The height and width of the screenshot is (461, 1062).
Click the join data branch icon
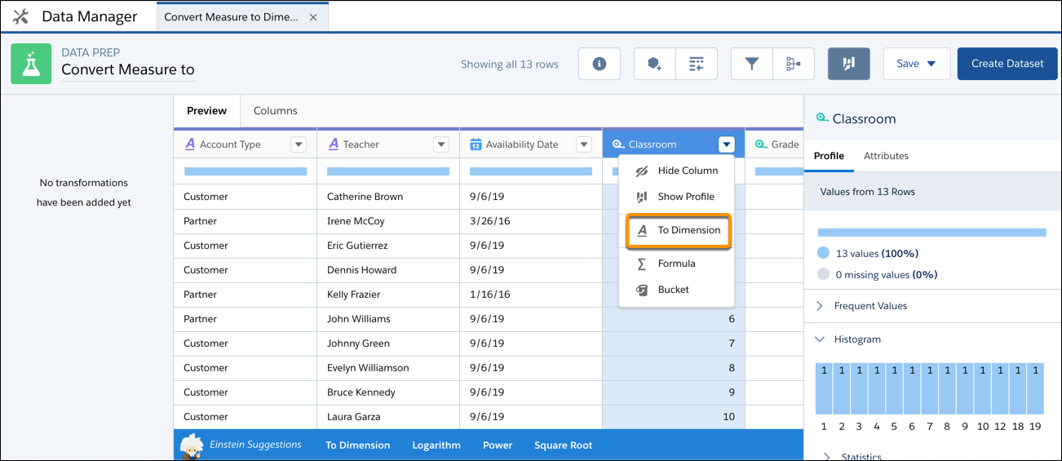[793, 64]
